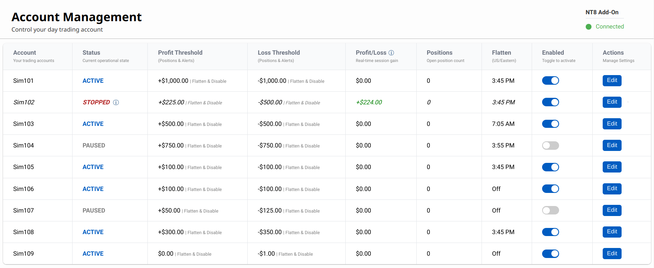Click the Sim107 account name
The width and height of the screenshot is (654, 268).
click(x=23, y=211)
